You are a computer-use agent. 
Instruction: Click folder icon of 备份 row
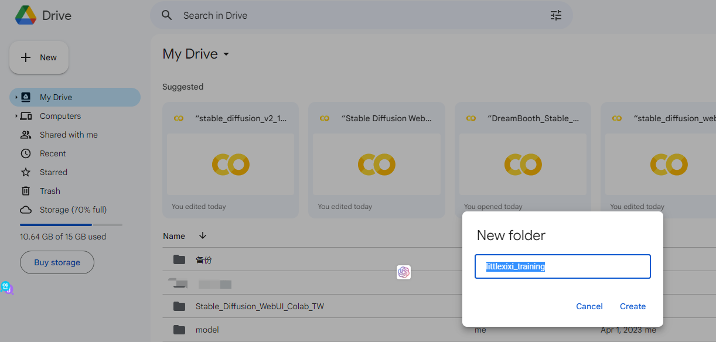coord(179,259)
